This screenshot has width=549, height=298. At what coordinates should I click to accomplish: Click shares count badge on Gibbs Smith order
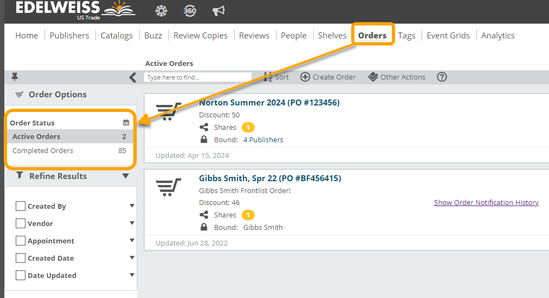click(248, 215)
